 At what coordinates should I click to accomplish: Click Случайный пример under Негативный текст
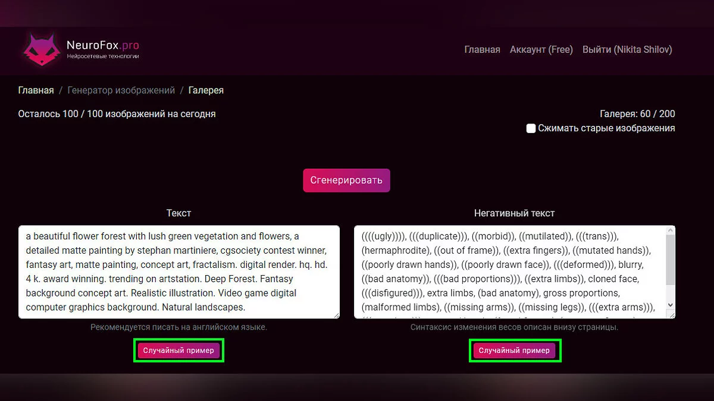coord(514,351)
